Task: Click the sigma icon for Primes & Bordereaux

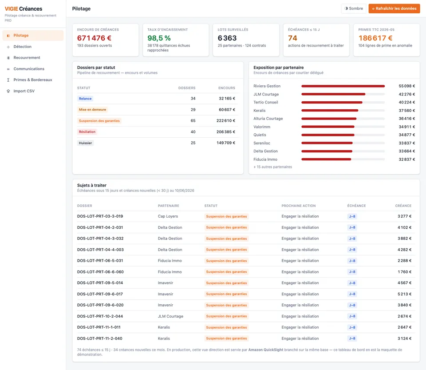Action: (8, 80)
